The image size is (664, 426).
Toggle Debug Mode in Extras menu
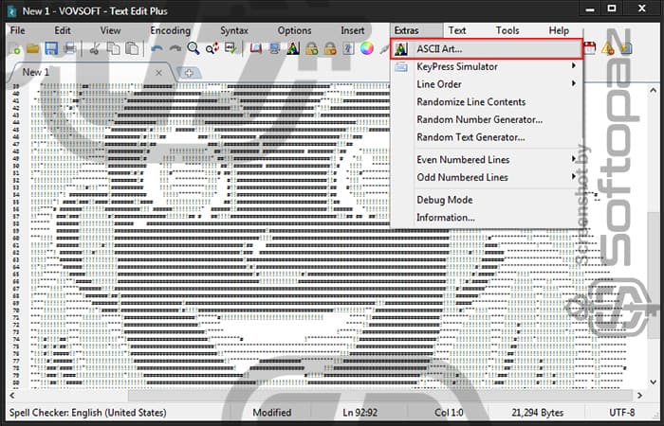pos(486,200)
